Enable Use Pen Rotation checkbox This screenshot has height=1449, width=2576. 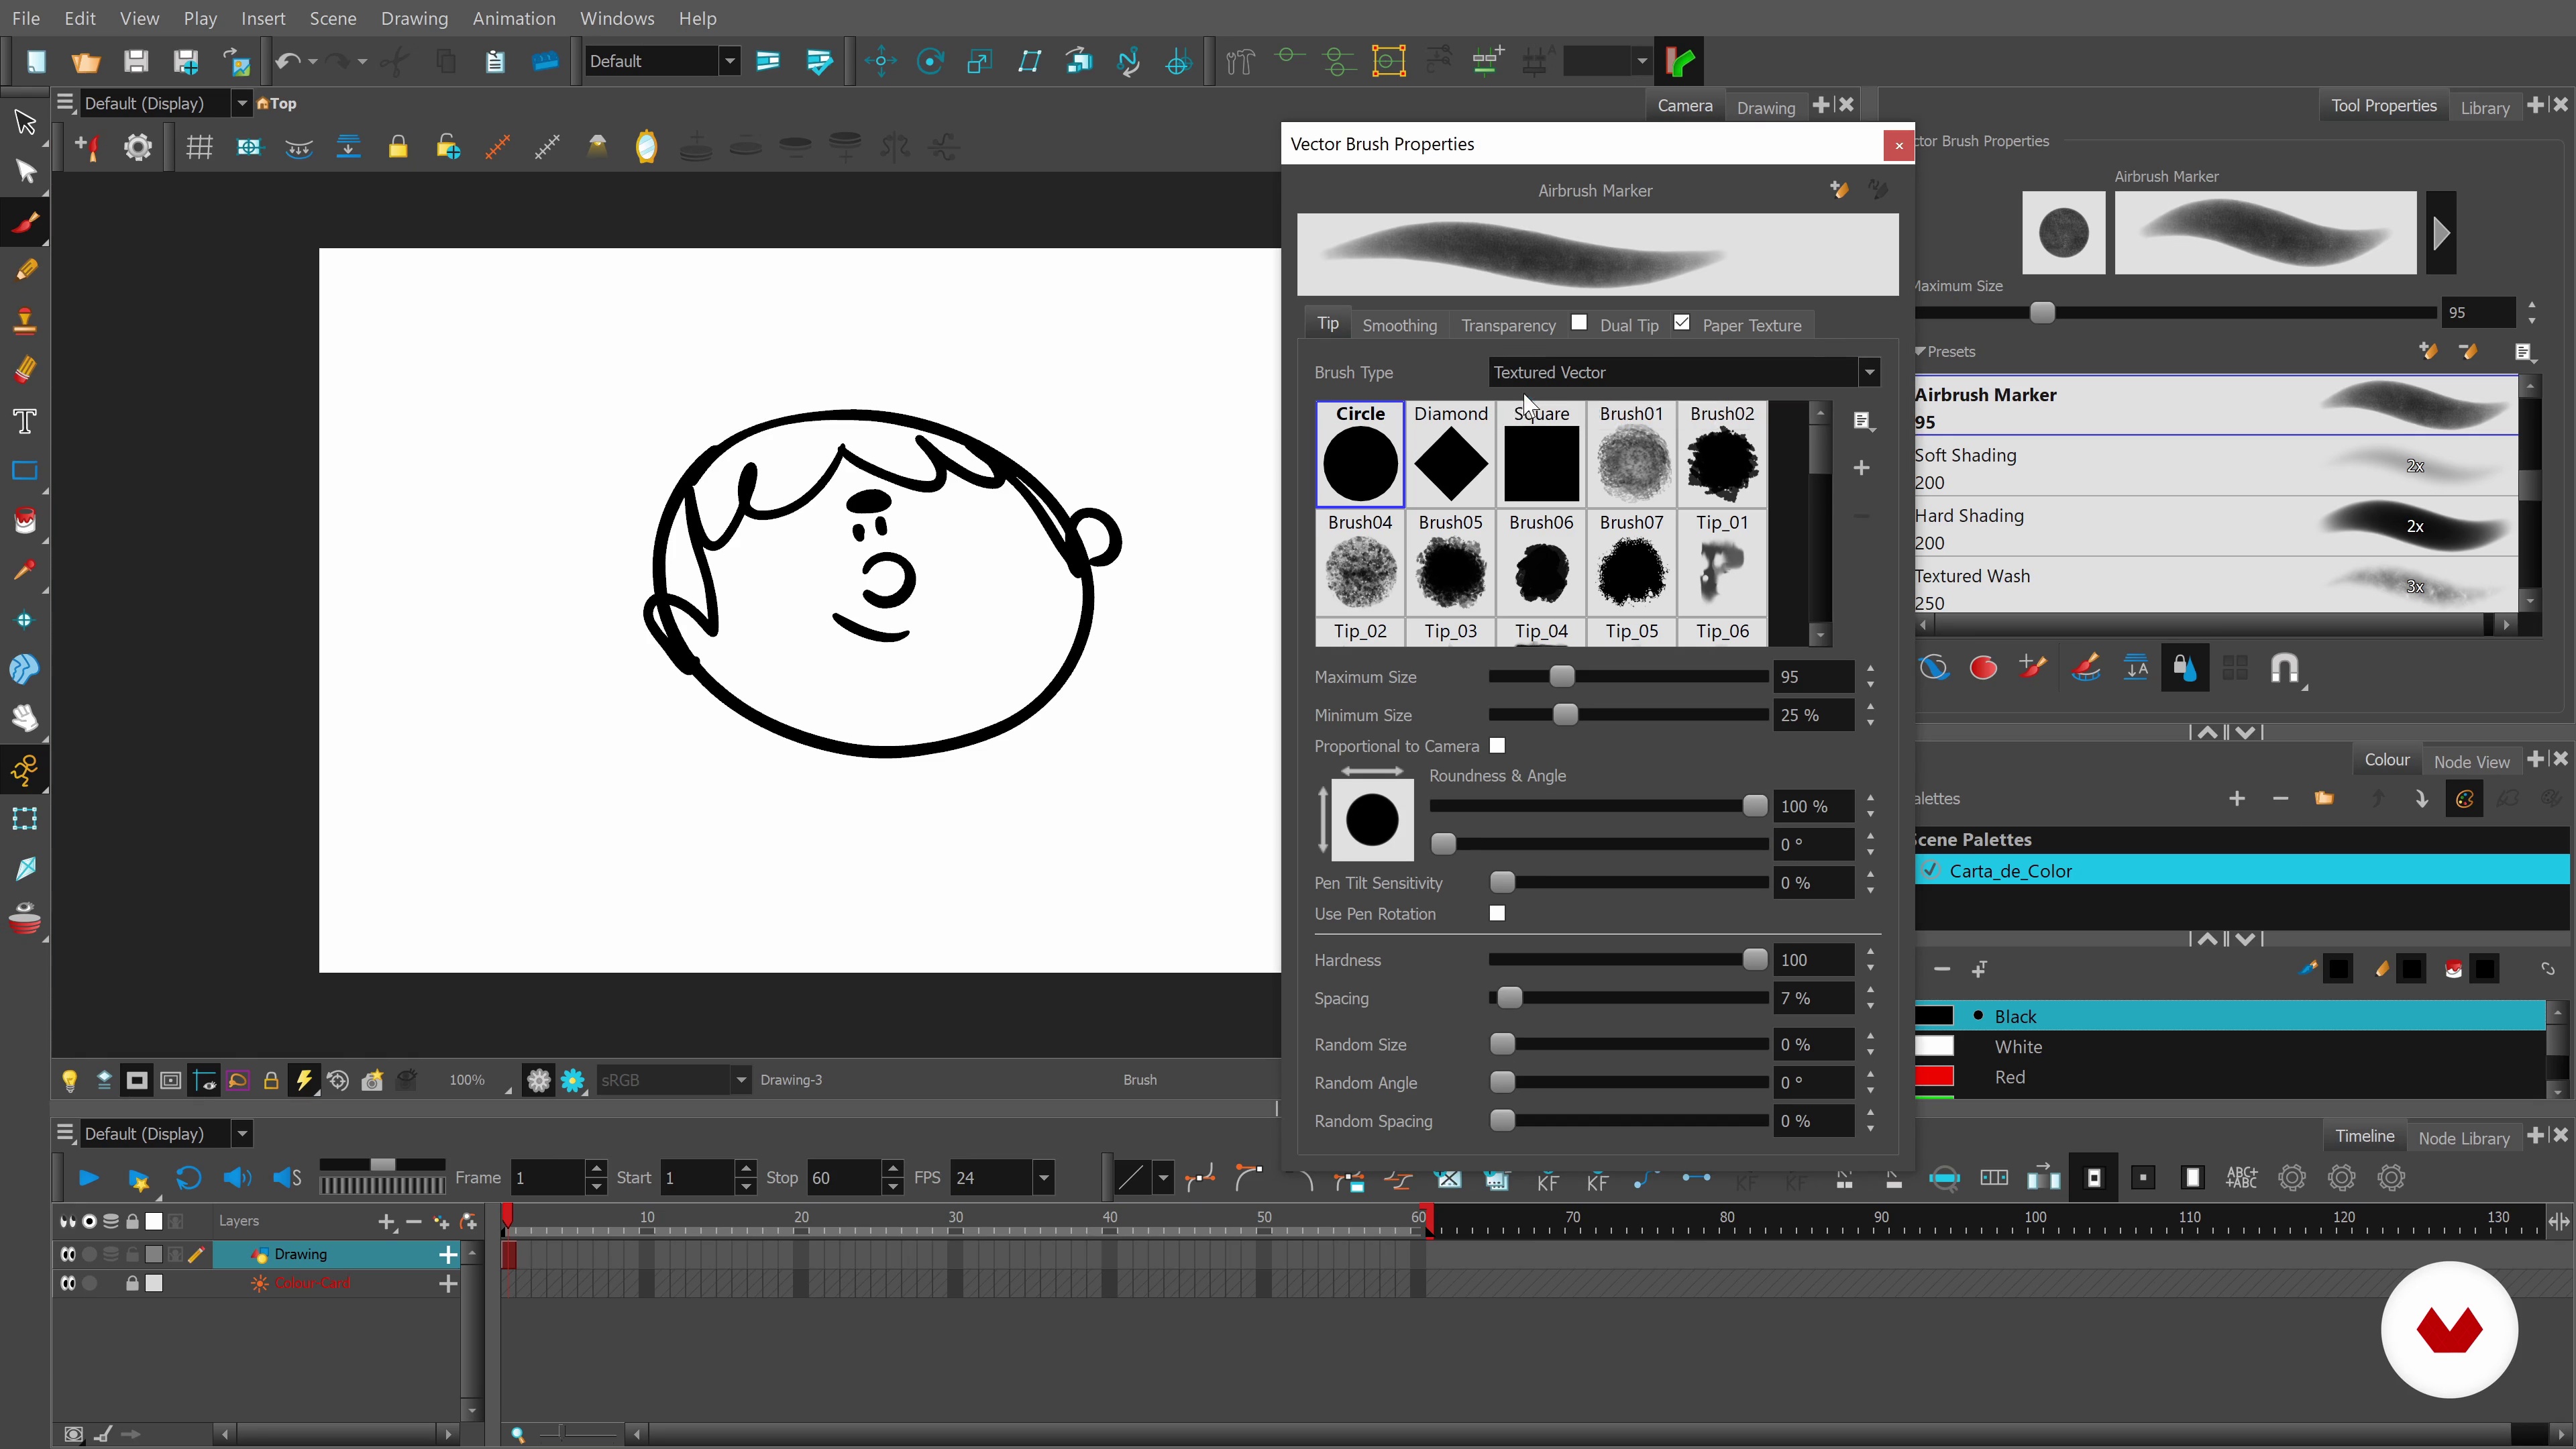tap(1497, 913)
